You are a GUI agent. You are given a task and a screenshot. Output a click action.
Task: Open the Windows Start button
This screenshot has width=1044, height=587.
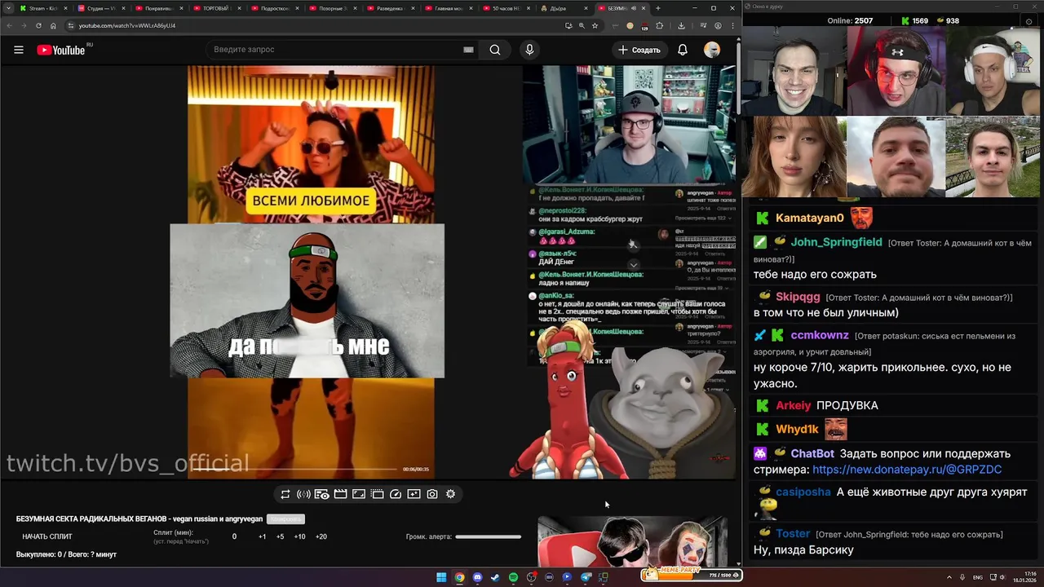point(441,577)
